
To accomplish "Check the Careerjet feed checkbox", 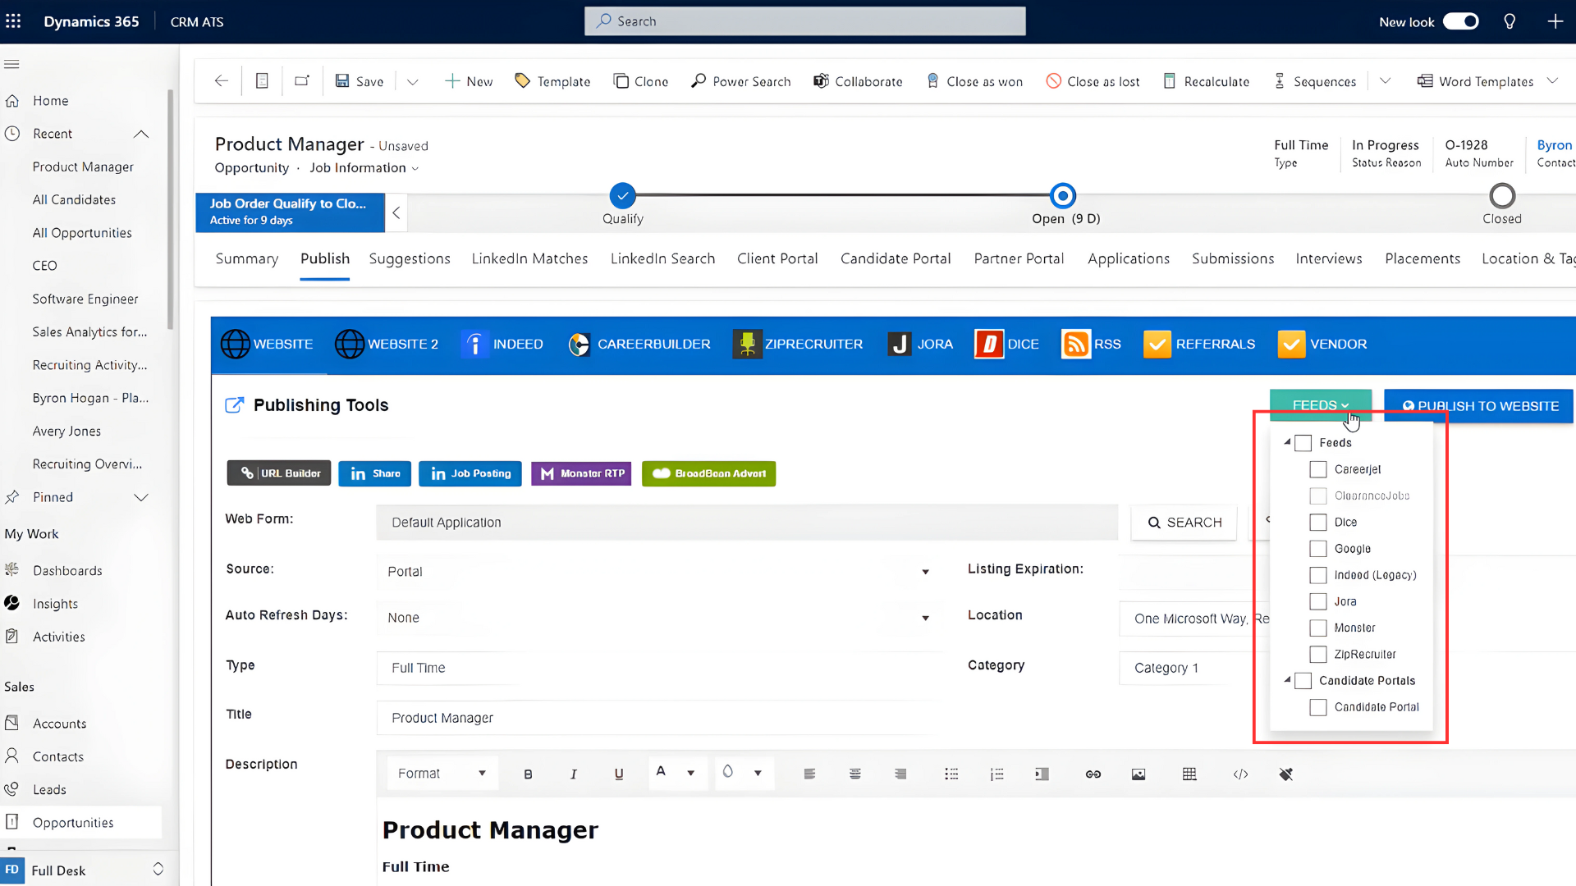I will [1317, 469].
